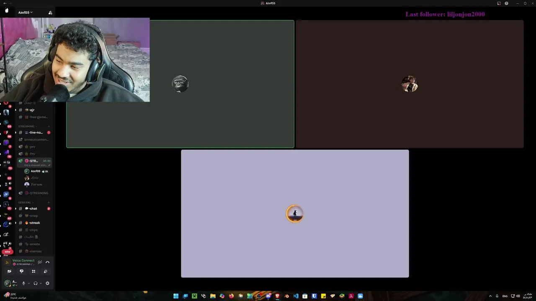Open the Discord help icon
Screen dimensions: 536x301
pyautogui.click(x=506, y=3)
